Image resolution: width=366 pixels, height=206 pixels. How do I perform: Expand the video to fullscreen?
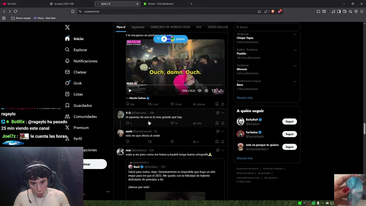click(220, 91)
